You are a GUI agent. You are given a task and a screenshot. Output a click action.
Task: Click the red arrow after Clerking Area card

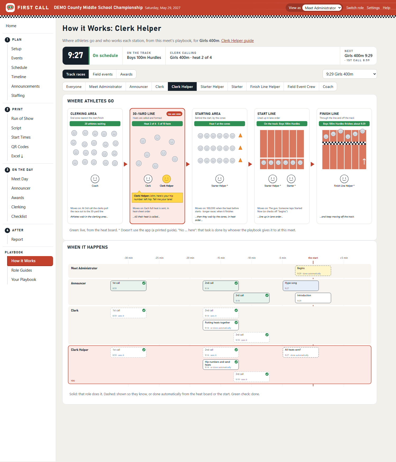(126, 164)
